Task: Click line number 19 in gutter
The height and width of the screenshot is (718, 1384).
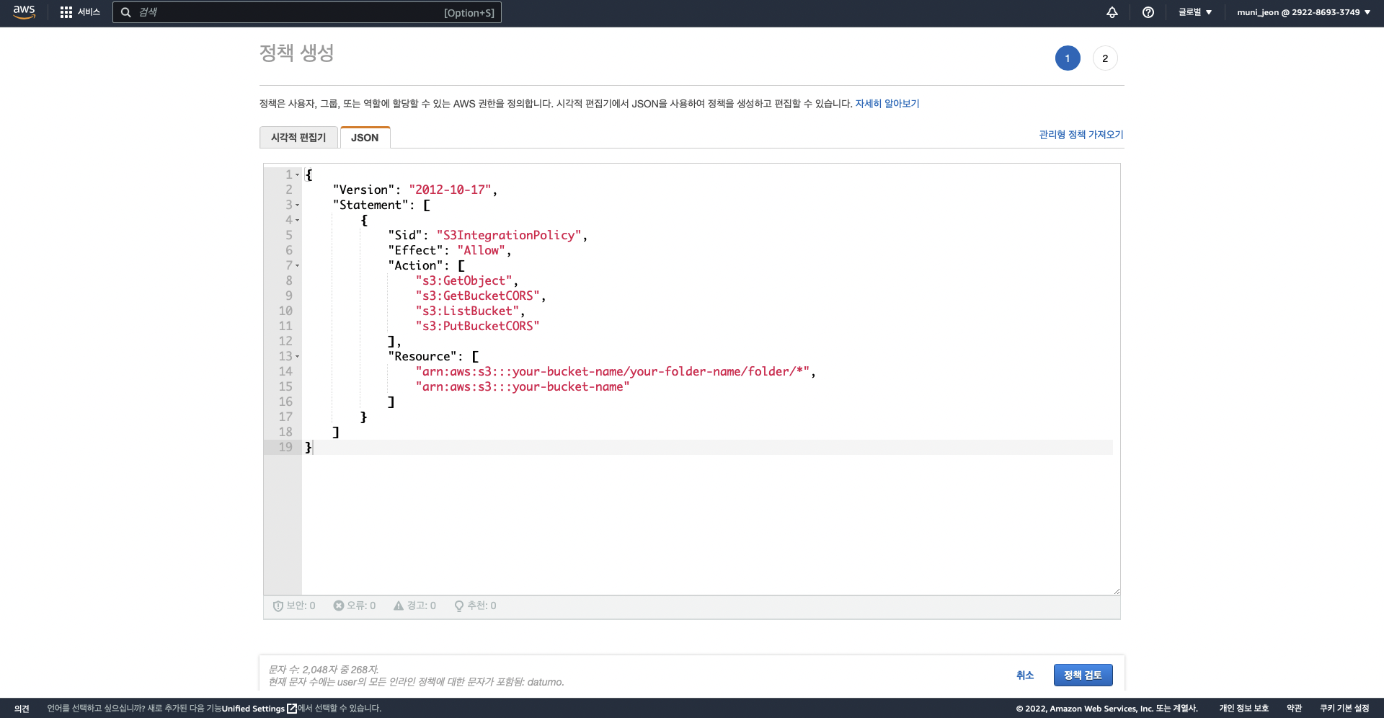Action: coord(285,447)
